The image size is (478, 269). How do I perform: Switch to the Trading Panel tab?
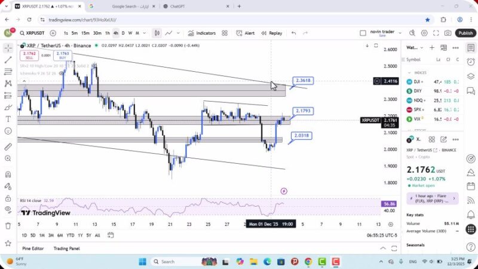click(x=66, y=248)
